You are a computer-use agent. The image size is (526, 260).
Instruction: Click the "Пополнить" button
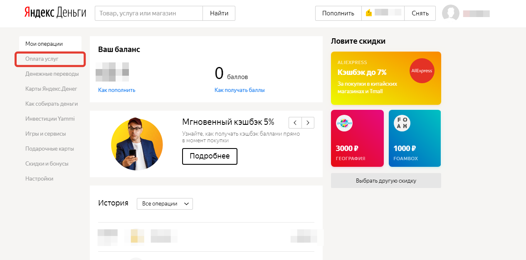(x=338, y=13)
